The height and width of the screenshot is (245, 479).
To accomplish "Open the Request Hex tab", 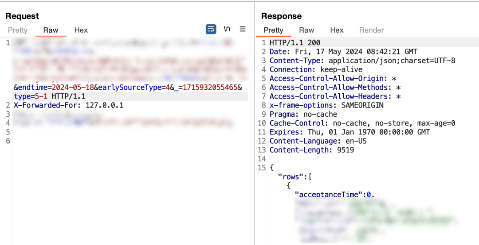I will pyautogui.click(x=81, y=30).
